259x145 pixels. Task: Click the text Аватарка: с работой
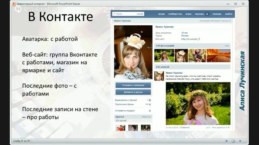tap(50, 39)
